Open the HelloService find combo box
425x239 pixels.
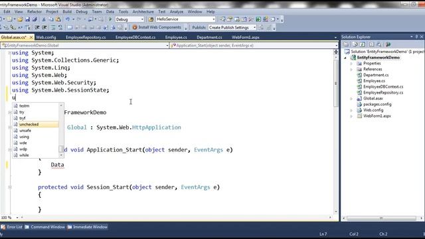(214, 19)
